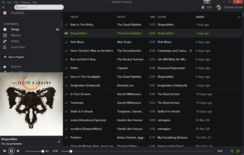Screen dimensions: 244x155
Task: Adjust the volume slider handle
Action: coord(43,151)
